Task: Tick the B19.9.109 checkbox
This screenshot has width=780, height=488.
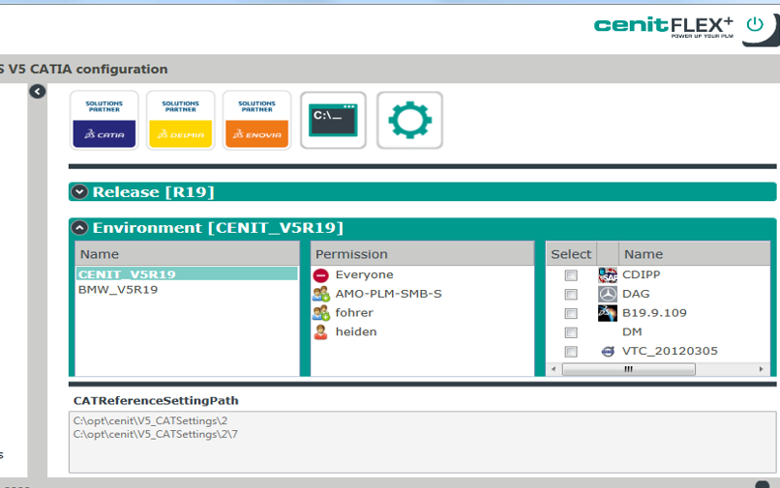Action: [571, 313]
